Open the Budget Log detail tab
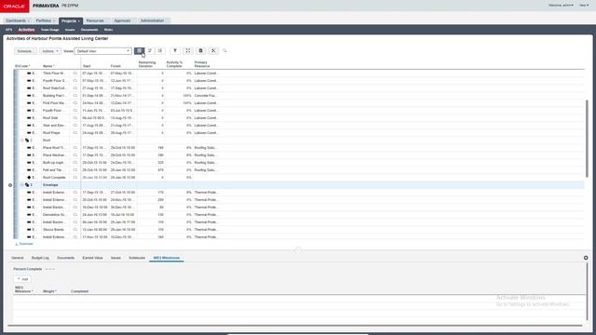596x335 pixels. click(40, 258)
